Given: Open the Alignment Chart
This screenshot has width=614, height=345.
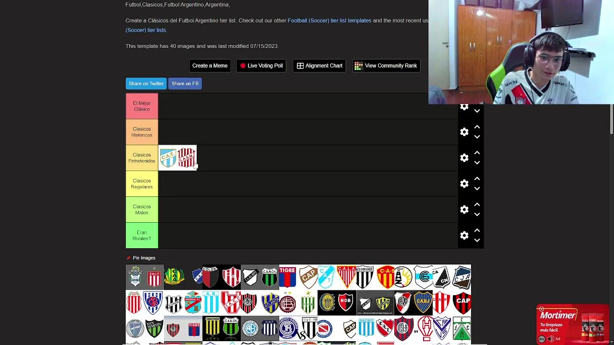Looking at the screenshot, I should 319,66.
